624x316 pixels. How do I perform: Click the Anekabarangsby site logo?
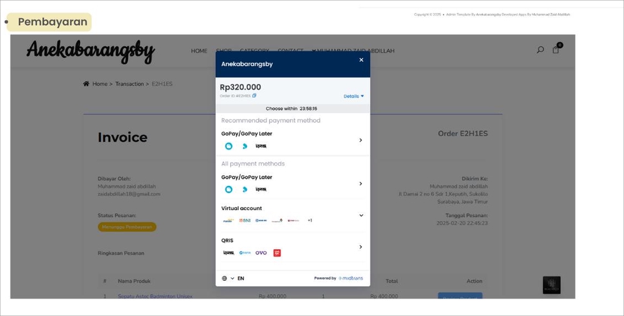pyautogui.click(x=90, y=51)
